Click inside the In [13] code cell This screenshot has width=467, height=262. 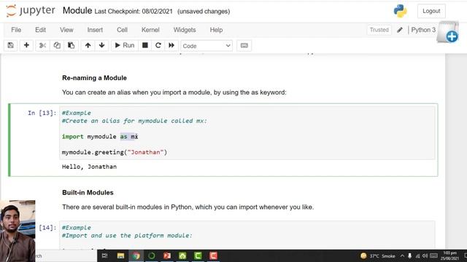tap(247, 132)
